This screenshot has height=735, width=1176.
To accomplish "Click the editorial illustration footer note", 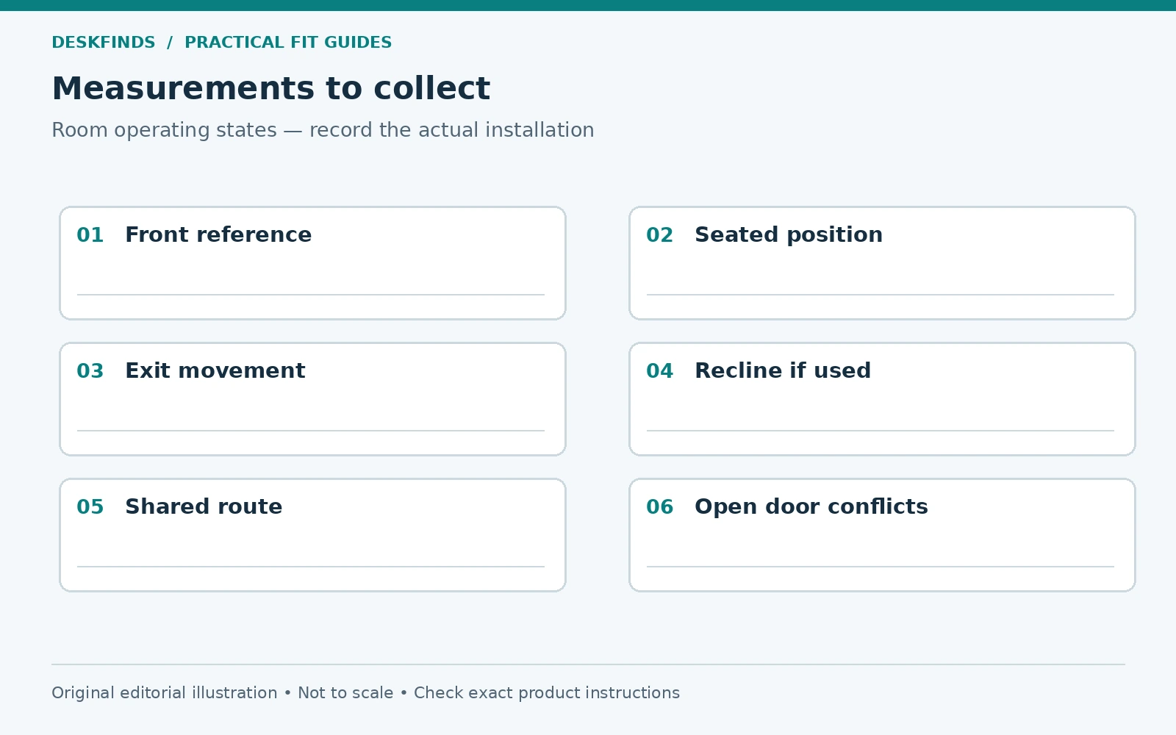I will coord(365,693).
